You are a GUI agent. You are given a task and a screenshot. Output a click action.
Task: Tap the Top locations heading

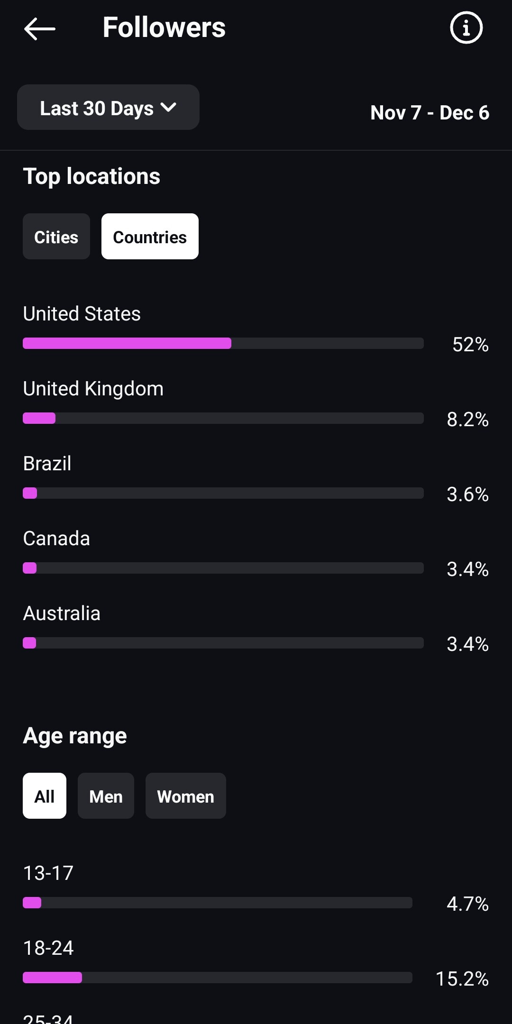click(x=91, y=176)
